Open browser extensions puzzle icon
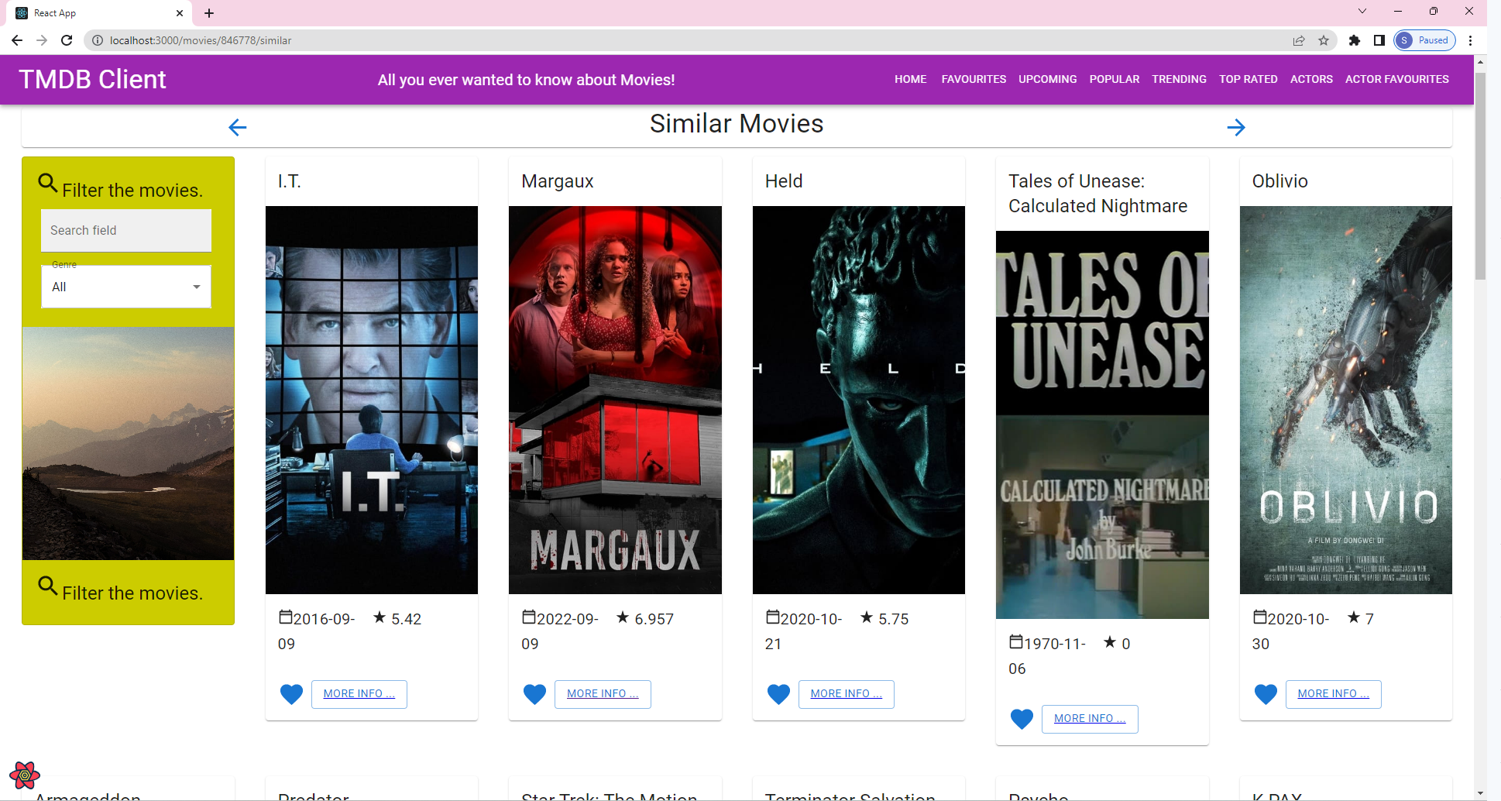Viewport: 1501px width, 801px height. 1354,40
